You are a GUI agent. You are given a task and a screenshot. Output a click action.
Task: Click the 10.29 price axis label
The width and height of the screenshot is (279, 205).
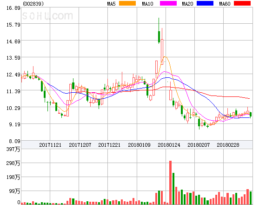click(13, 108)
